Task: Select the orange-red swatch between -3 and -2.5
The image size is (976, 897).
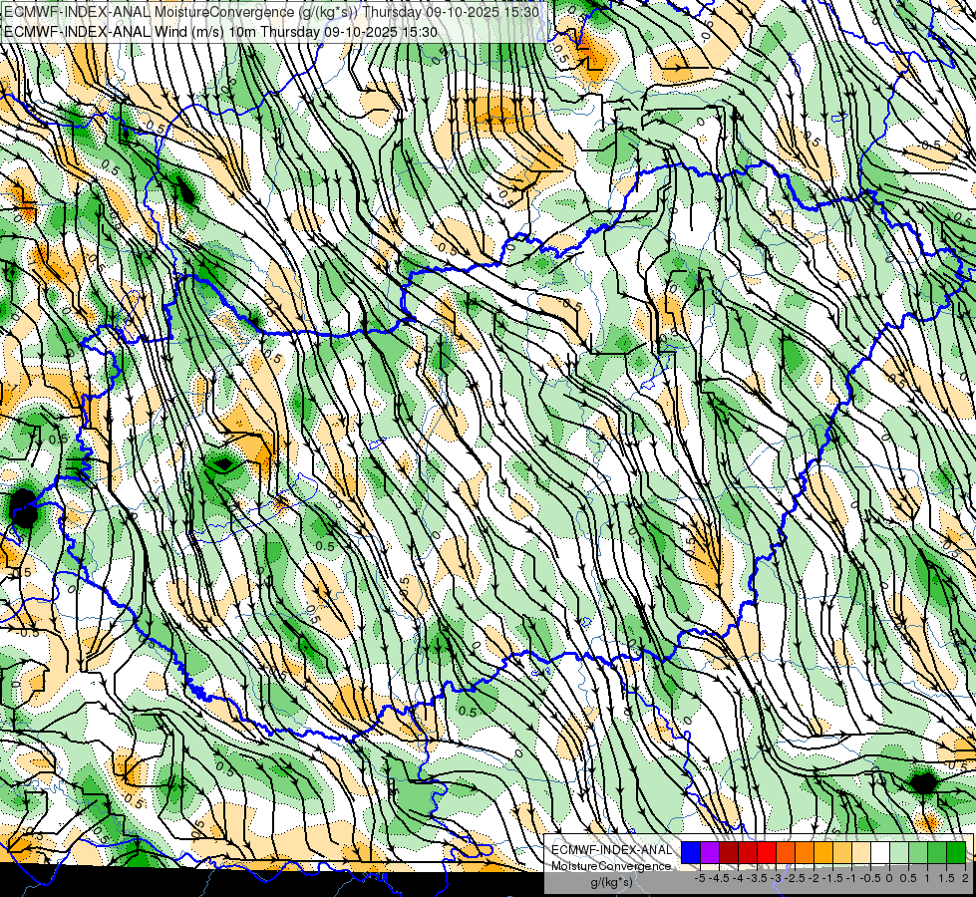Action: pos(786,852)
